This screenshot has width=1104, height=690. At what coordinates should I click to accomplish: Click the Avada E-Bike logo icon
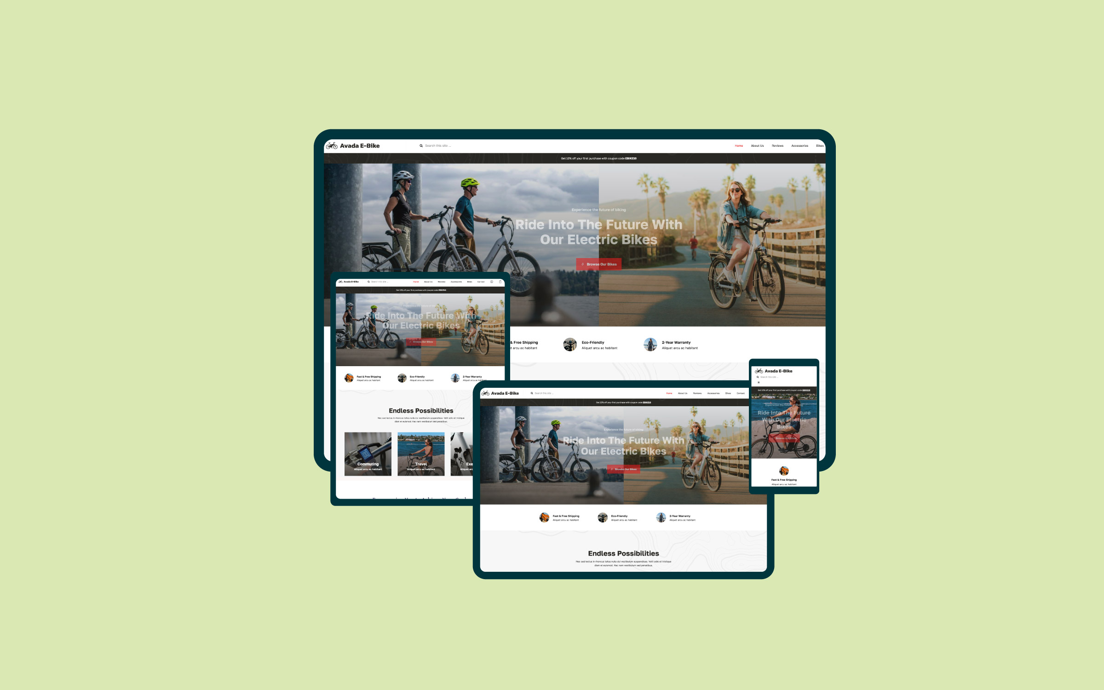click(332, 145)
